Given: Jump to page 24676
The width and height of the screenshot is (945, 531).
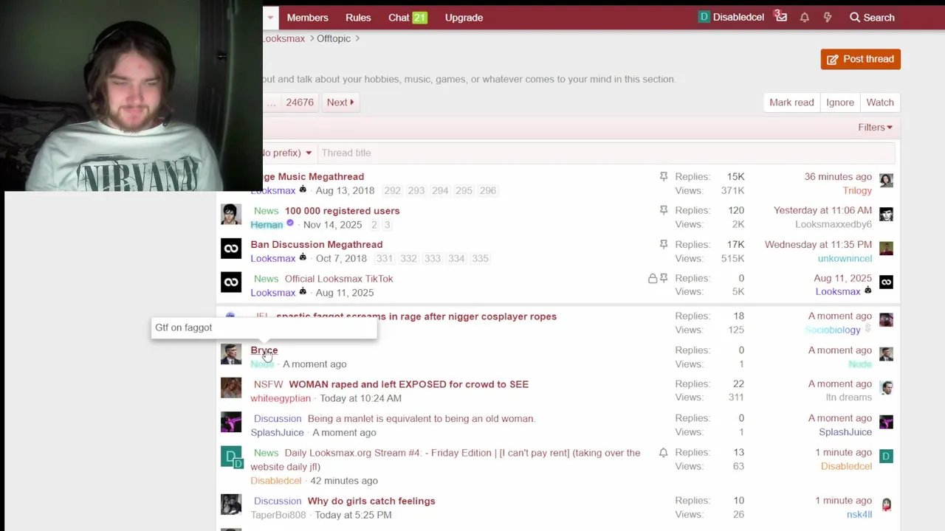Looking at the screenshot, I should (x=300, y=103).
